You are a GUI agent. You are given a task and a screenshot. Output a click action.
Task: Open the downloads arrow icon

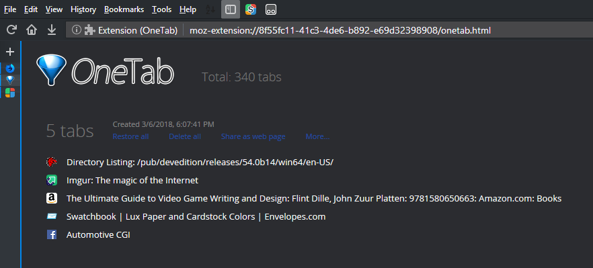point(51,30)
